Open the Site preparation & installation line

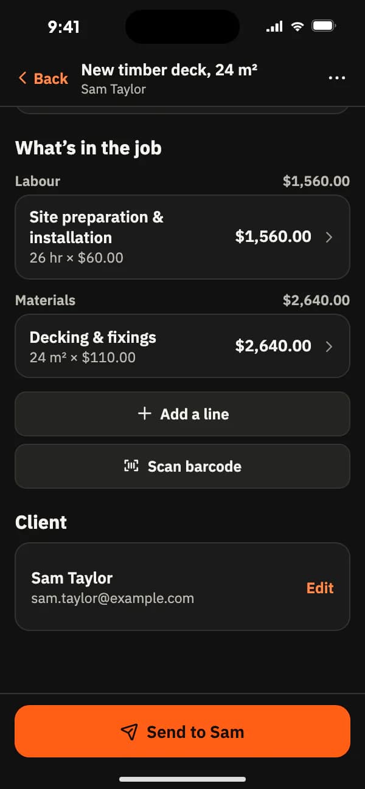tap(182, 237)
